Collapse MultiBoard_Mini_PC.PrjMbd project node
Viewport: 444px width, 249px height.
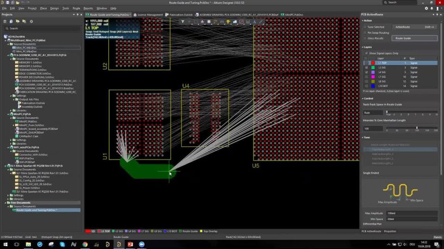6,41
